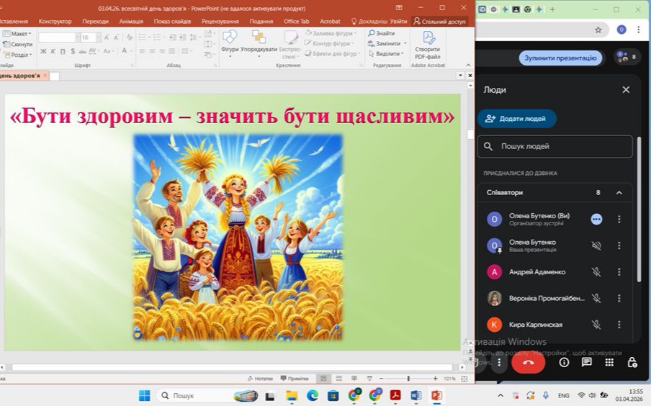This screenshot has height=406, width=651.
Task: Open the Meet activities grid icon
Action: (609, 362)
